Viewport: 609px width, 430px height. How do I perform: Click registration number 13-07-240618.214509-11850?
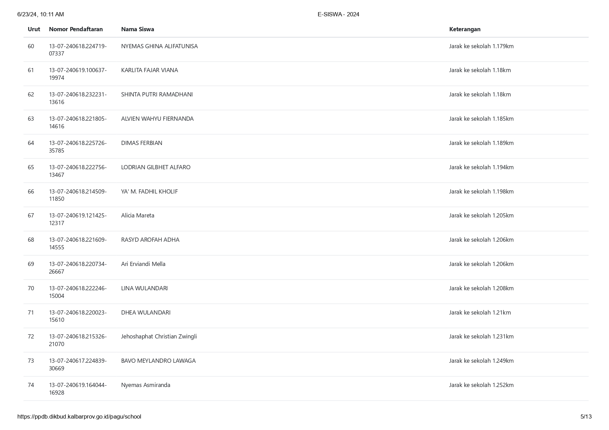pos(78,195)
